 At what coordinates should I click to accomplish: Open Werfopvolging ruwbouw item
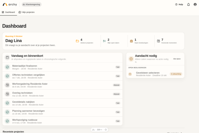[x=62, y=121]
